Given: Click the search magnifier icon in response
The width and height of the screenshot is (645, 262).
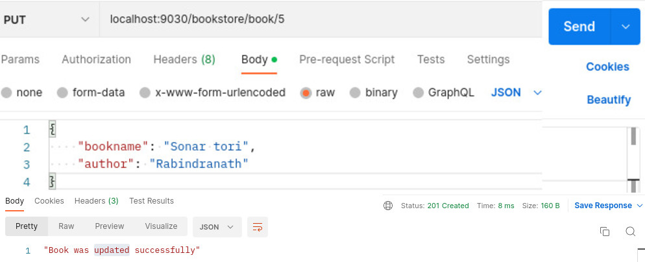Looking at the screenshot, I should point(629,232).
